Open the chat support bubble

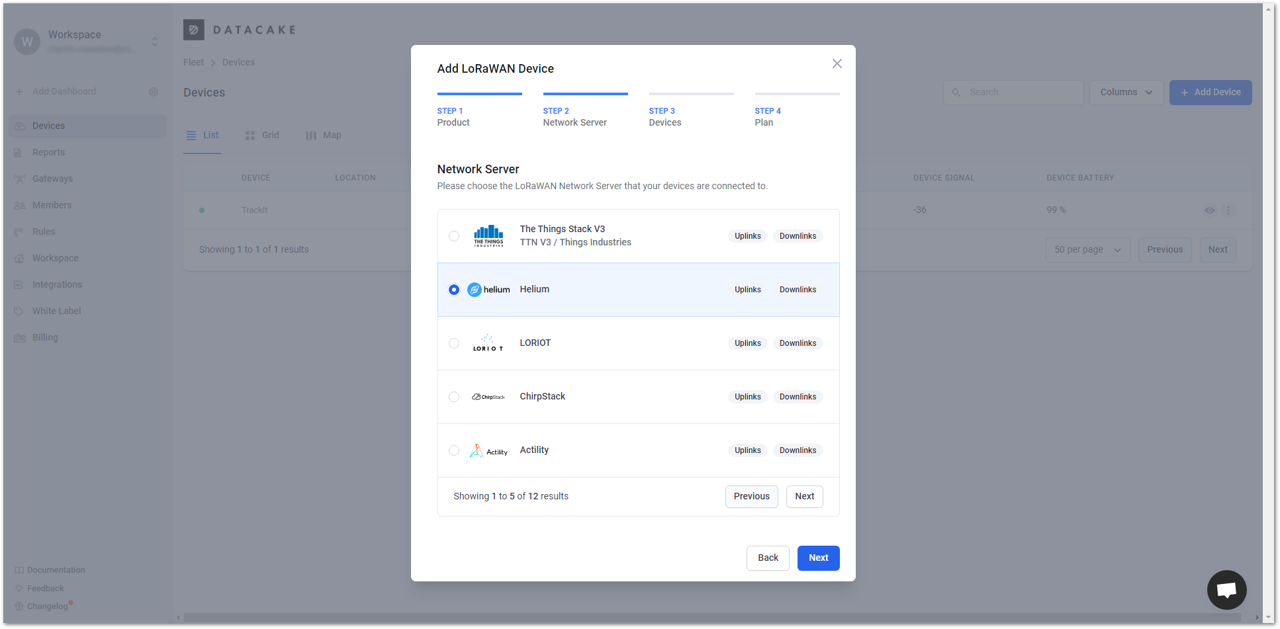click(x=1226, y=589)
